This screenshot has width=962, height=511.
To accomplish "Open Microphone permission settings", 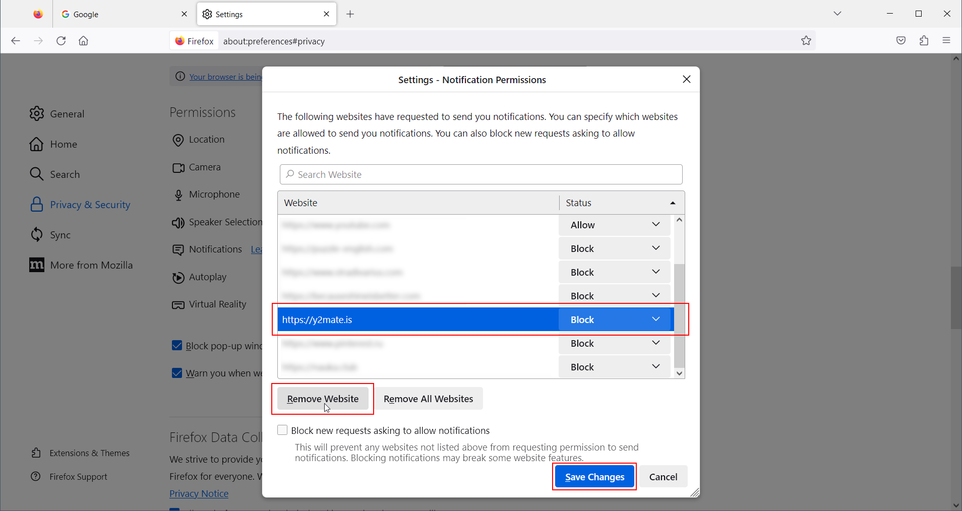I will click(x=214, y=194).
